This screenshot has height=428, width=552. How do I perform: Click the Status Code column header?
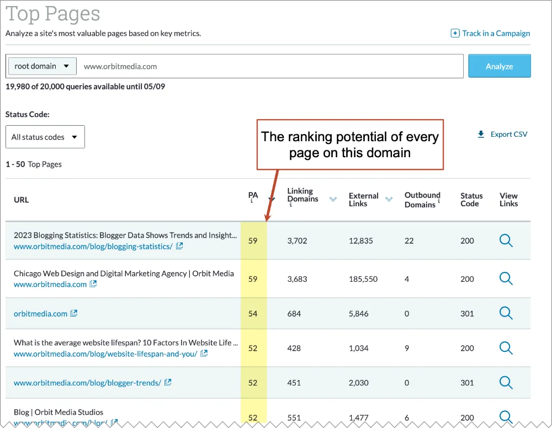point(471,200)
